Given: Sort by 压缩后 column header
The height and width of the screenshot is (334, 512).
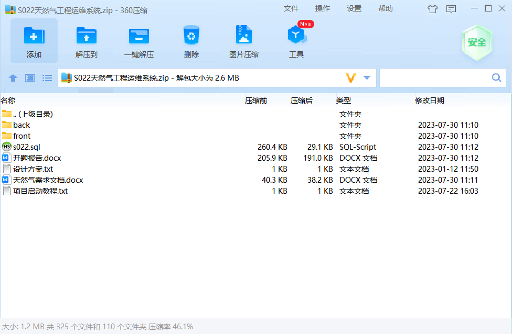Looking at the screenshot, I should tap(302, 101).
